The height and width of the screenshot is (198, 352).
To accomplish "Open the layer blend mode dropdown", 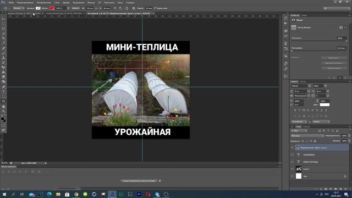I will click(307, 136).
